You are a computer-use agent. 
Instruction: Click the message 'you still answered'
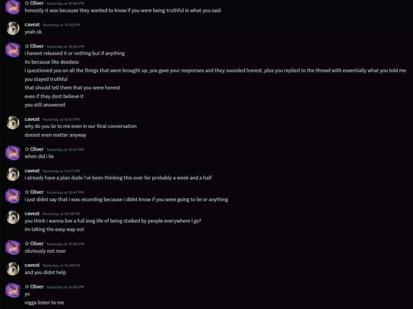pos(44,105)
